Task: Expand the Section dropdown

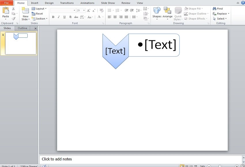Action: (x=39, y=19)
